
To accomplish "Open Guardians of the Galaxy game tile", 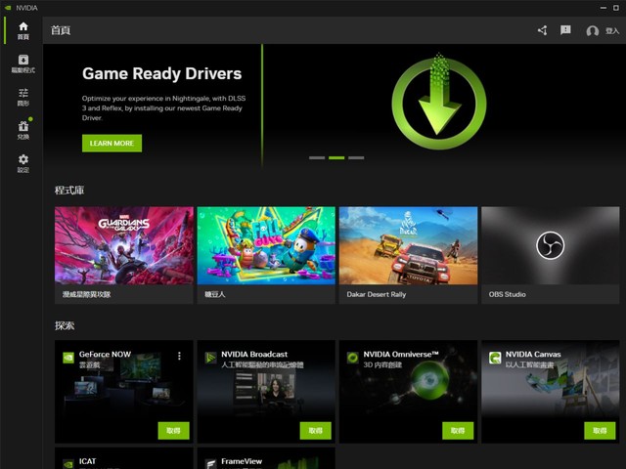I will 124,255.
